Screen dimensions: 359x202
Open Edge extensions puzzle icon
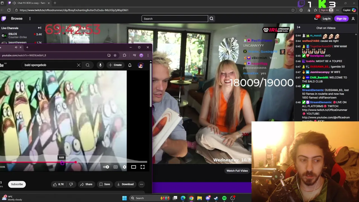[301, 10]
